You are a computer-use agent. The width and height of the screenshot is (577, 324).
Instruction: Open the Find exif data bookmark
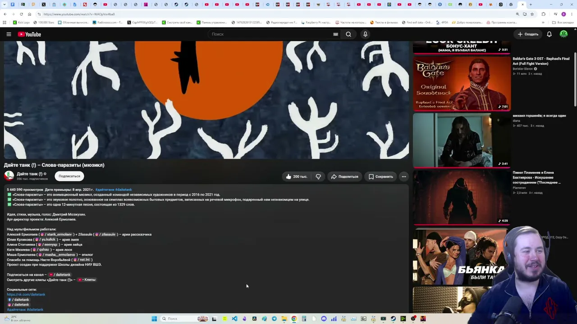tap(417, 22)
